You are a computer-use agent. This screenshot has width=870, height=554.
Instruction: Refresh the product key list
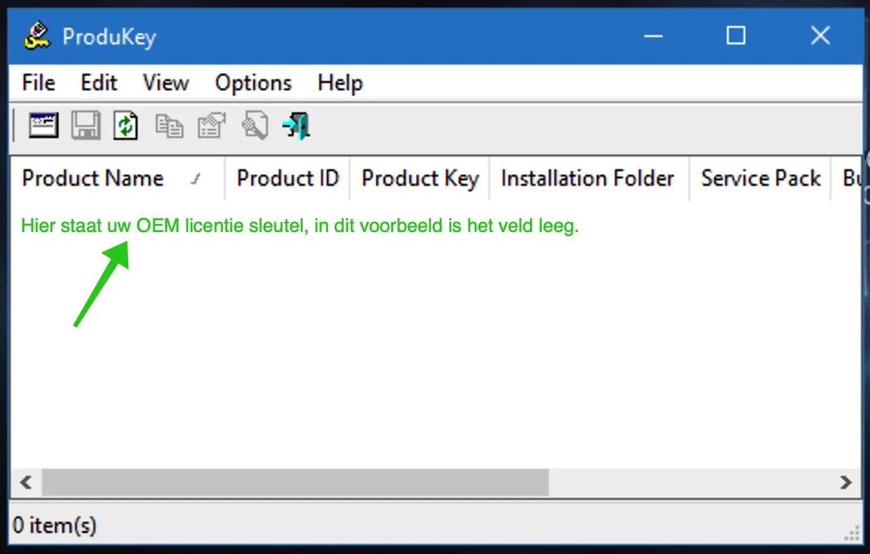(126, 125)
